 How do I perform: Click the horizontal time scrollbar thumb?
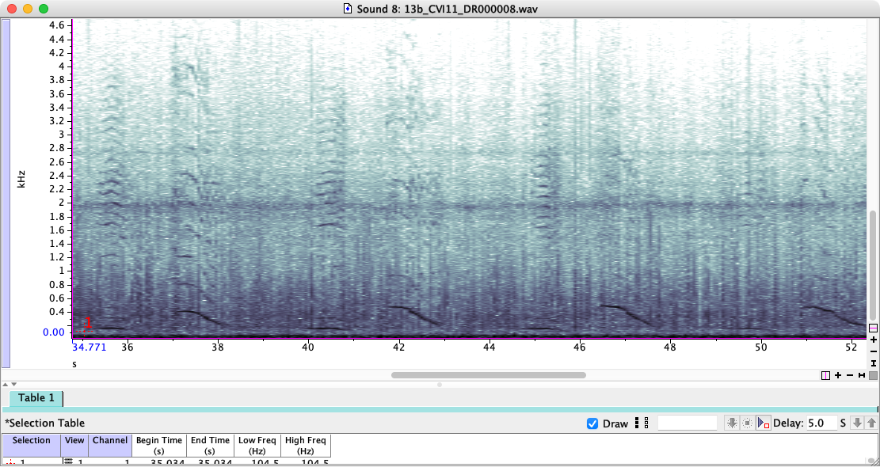coord(488,375)
